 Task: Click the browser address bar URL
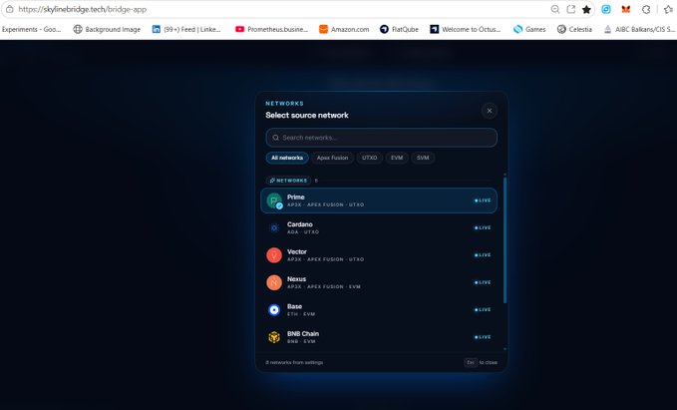83,9
